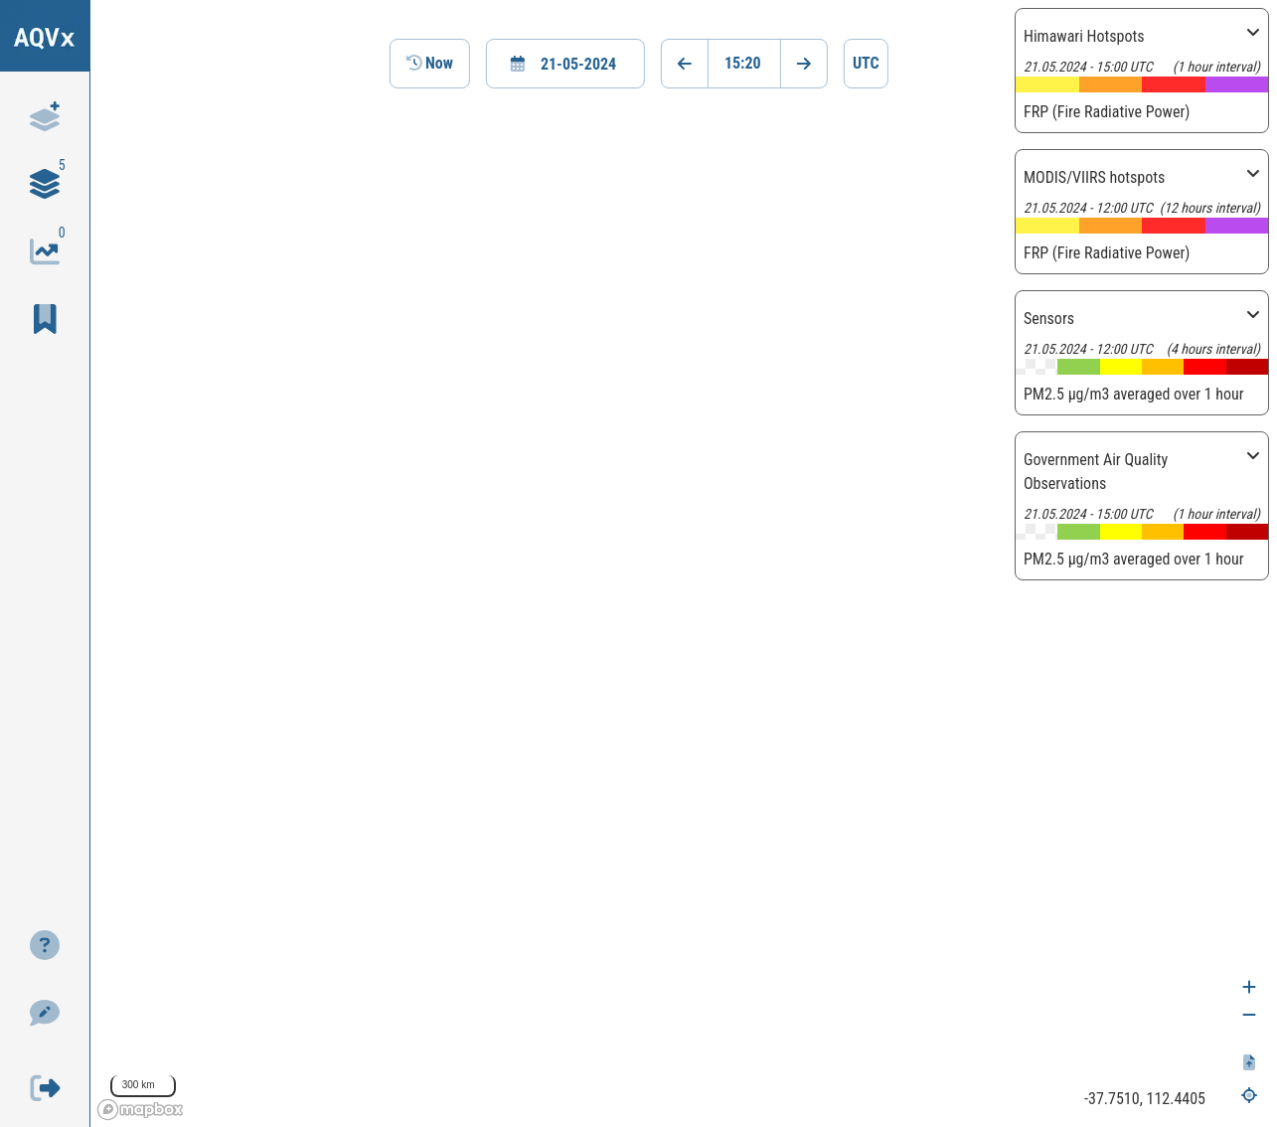Viewport: 1277px width, 1127px height.
Task: Open the chart analysis icon
Action: click(45, 251)
